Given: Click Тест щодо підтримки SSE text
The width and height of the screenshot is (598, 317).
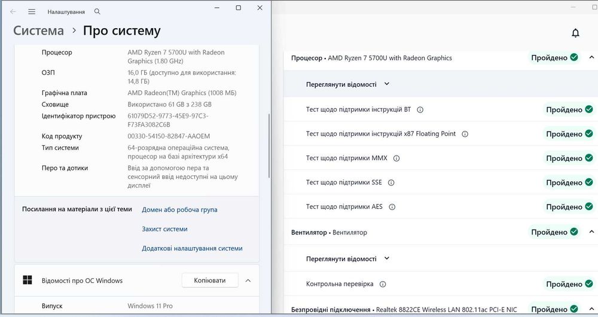Looking at the screenshot, I should pos(344,182).
